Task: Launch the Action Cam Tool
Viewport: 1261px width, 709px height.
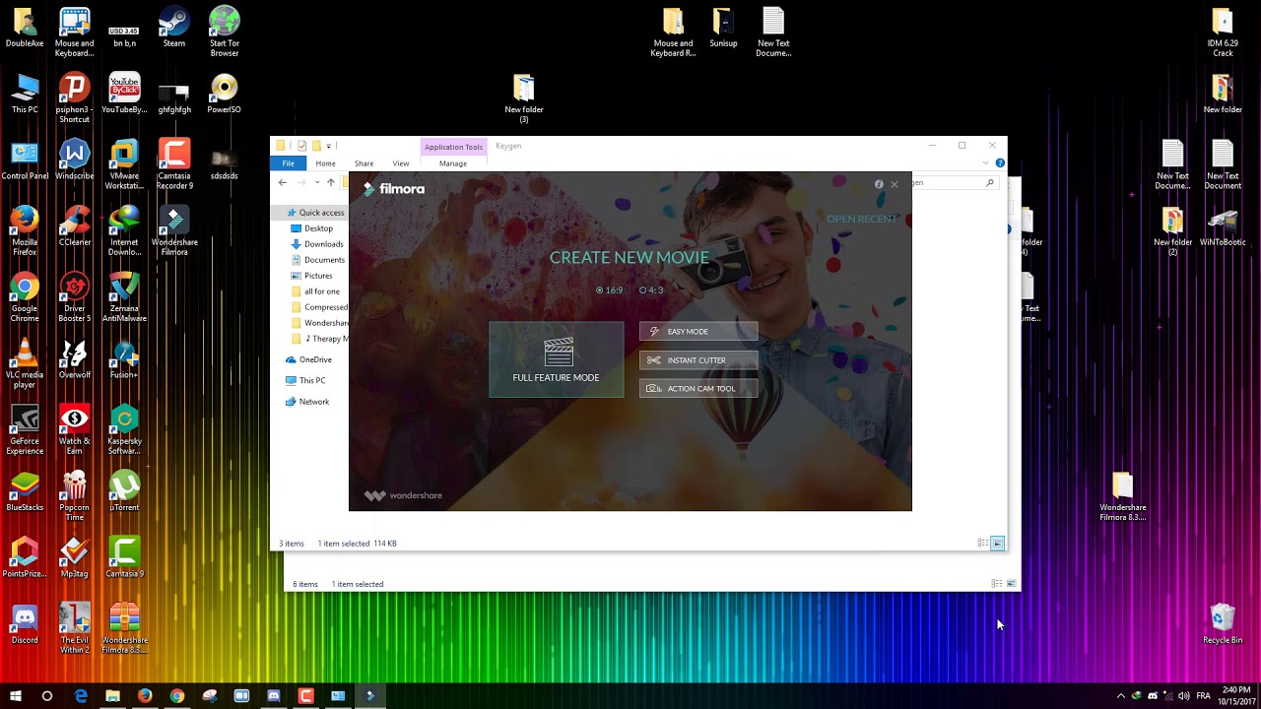Action: (x=698, y=388)
